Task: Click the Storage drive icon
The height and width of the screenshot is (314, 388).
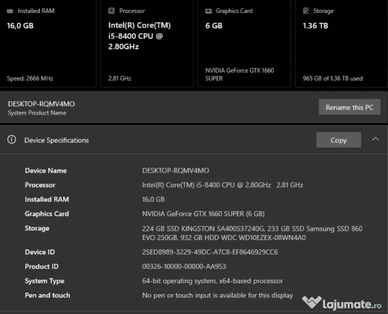Action: pyautogui.click(x=306, y=11)
